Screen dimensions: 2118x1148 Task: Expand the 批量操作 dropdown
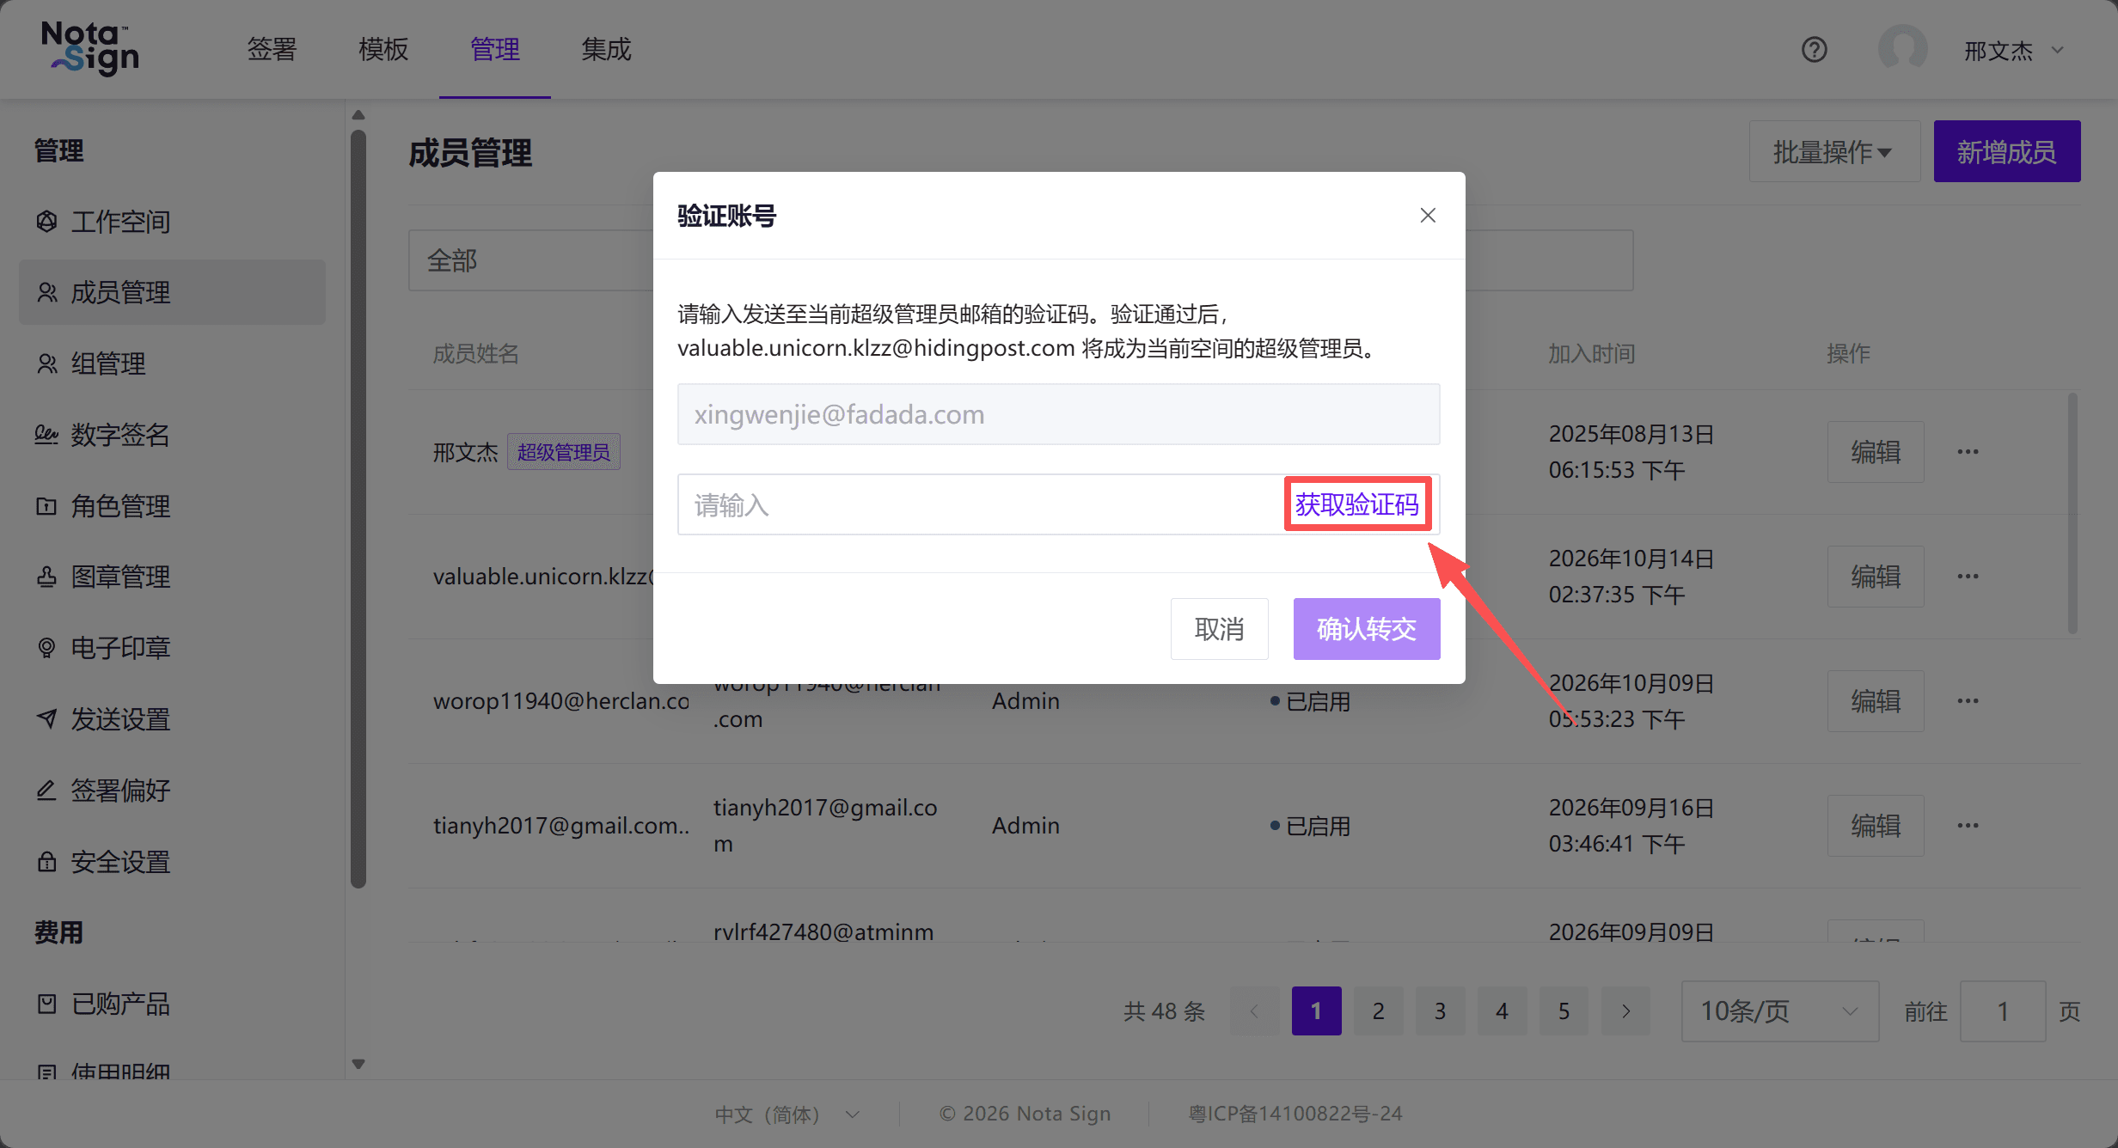tap(1834, 151)
